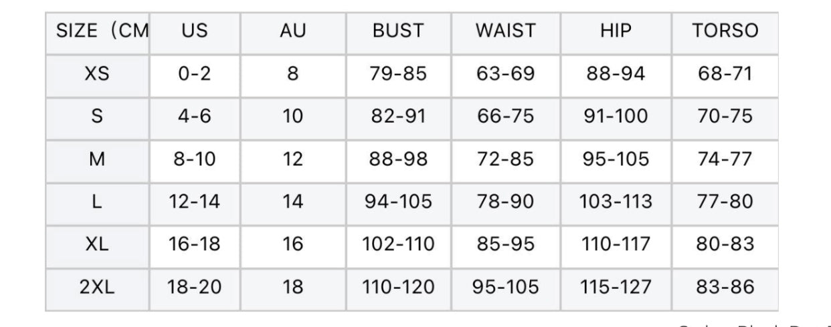Select the WAIST column header
The image size is (831, 327).
pyautogui.click(x=506, y=31)
